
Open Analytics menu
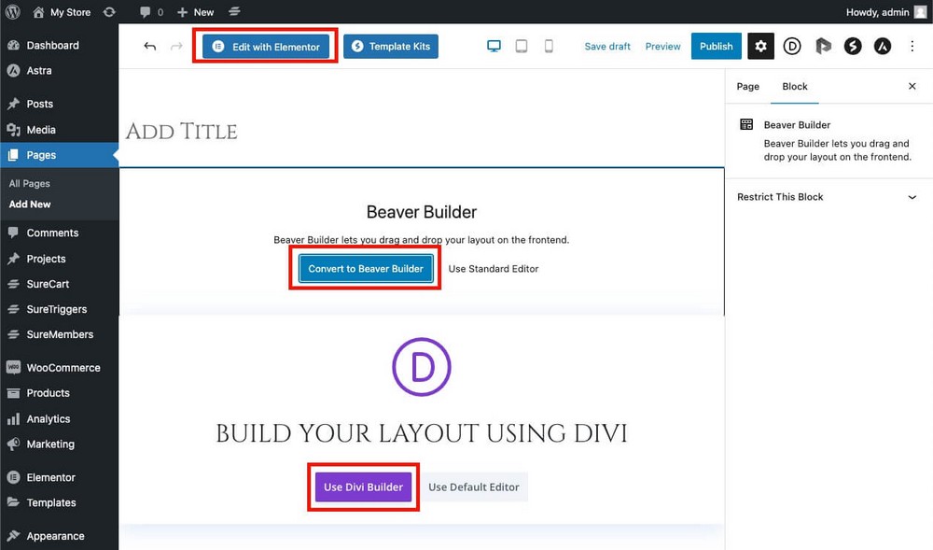pos(60,419)
